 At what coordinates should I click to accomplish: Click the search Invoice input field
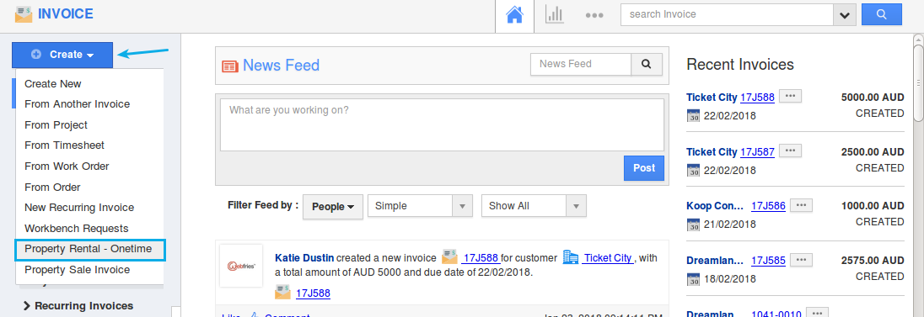pos(727,14)
